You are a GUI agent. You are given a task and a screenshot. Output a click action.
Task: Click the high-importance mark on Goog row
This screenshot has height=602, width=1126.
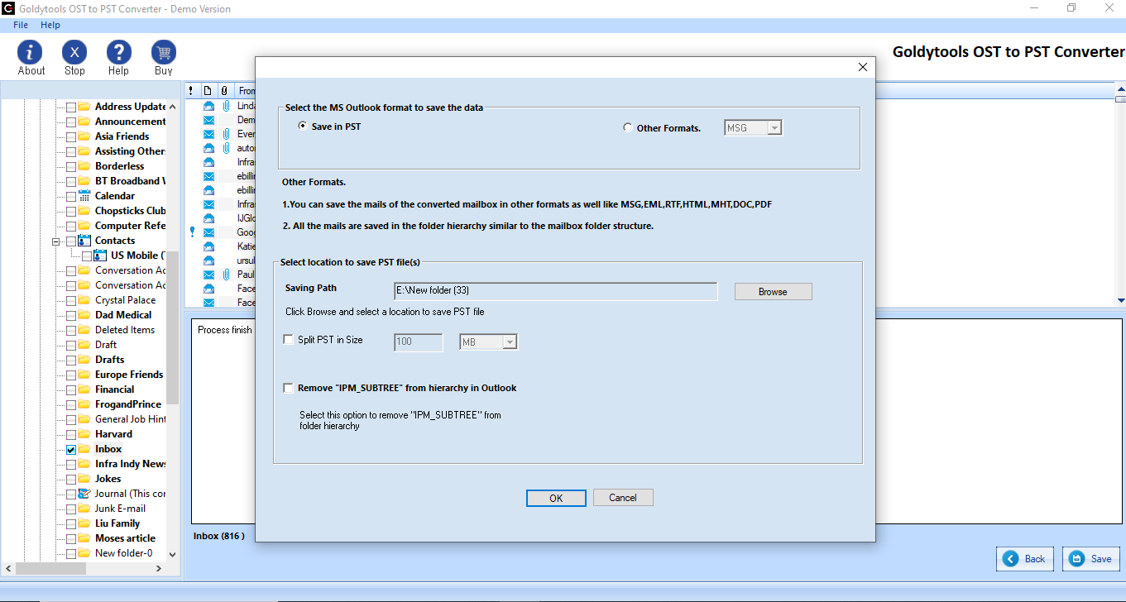click(x=192, y=232)
